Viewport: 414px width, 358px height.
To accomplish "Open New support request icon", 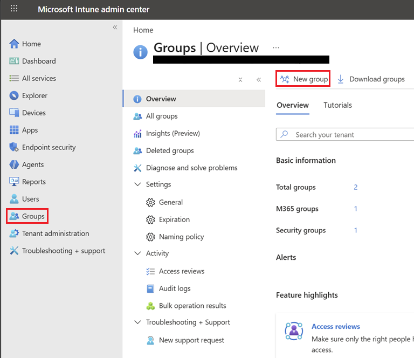I will click(150, 340).
